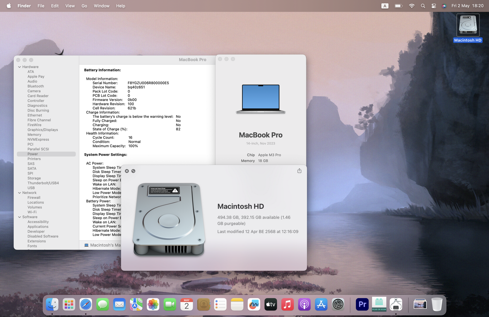Open the Apple menu
Image resolution: width=489 pixels, height=317 pixels.
coord(9,6)
